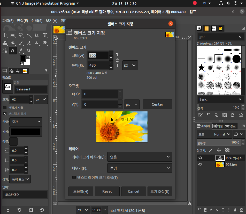Screen dimensions: 246x214
Task: Select the Bucket Fill tool
Action: pyautogui.click(x=13, y=43)
